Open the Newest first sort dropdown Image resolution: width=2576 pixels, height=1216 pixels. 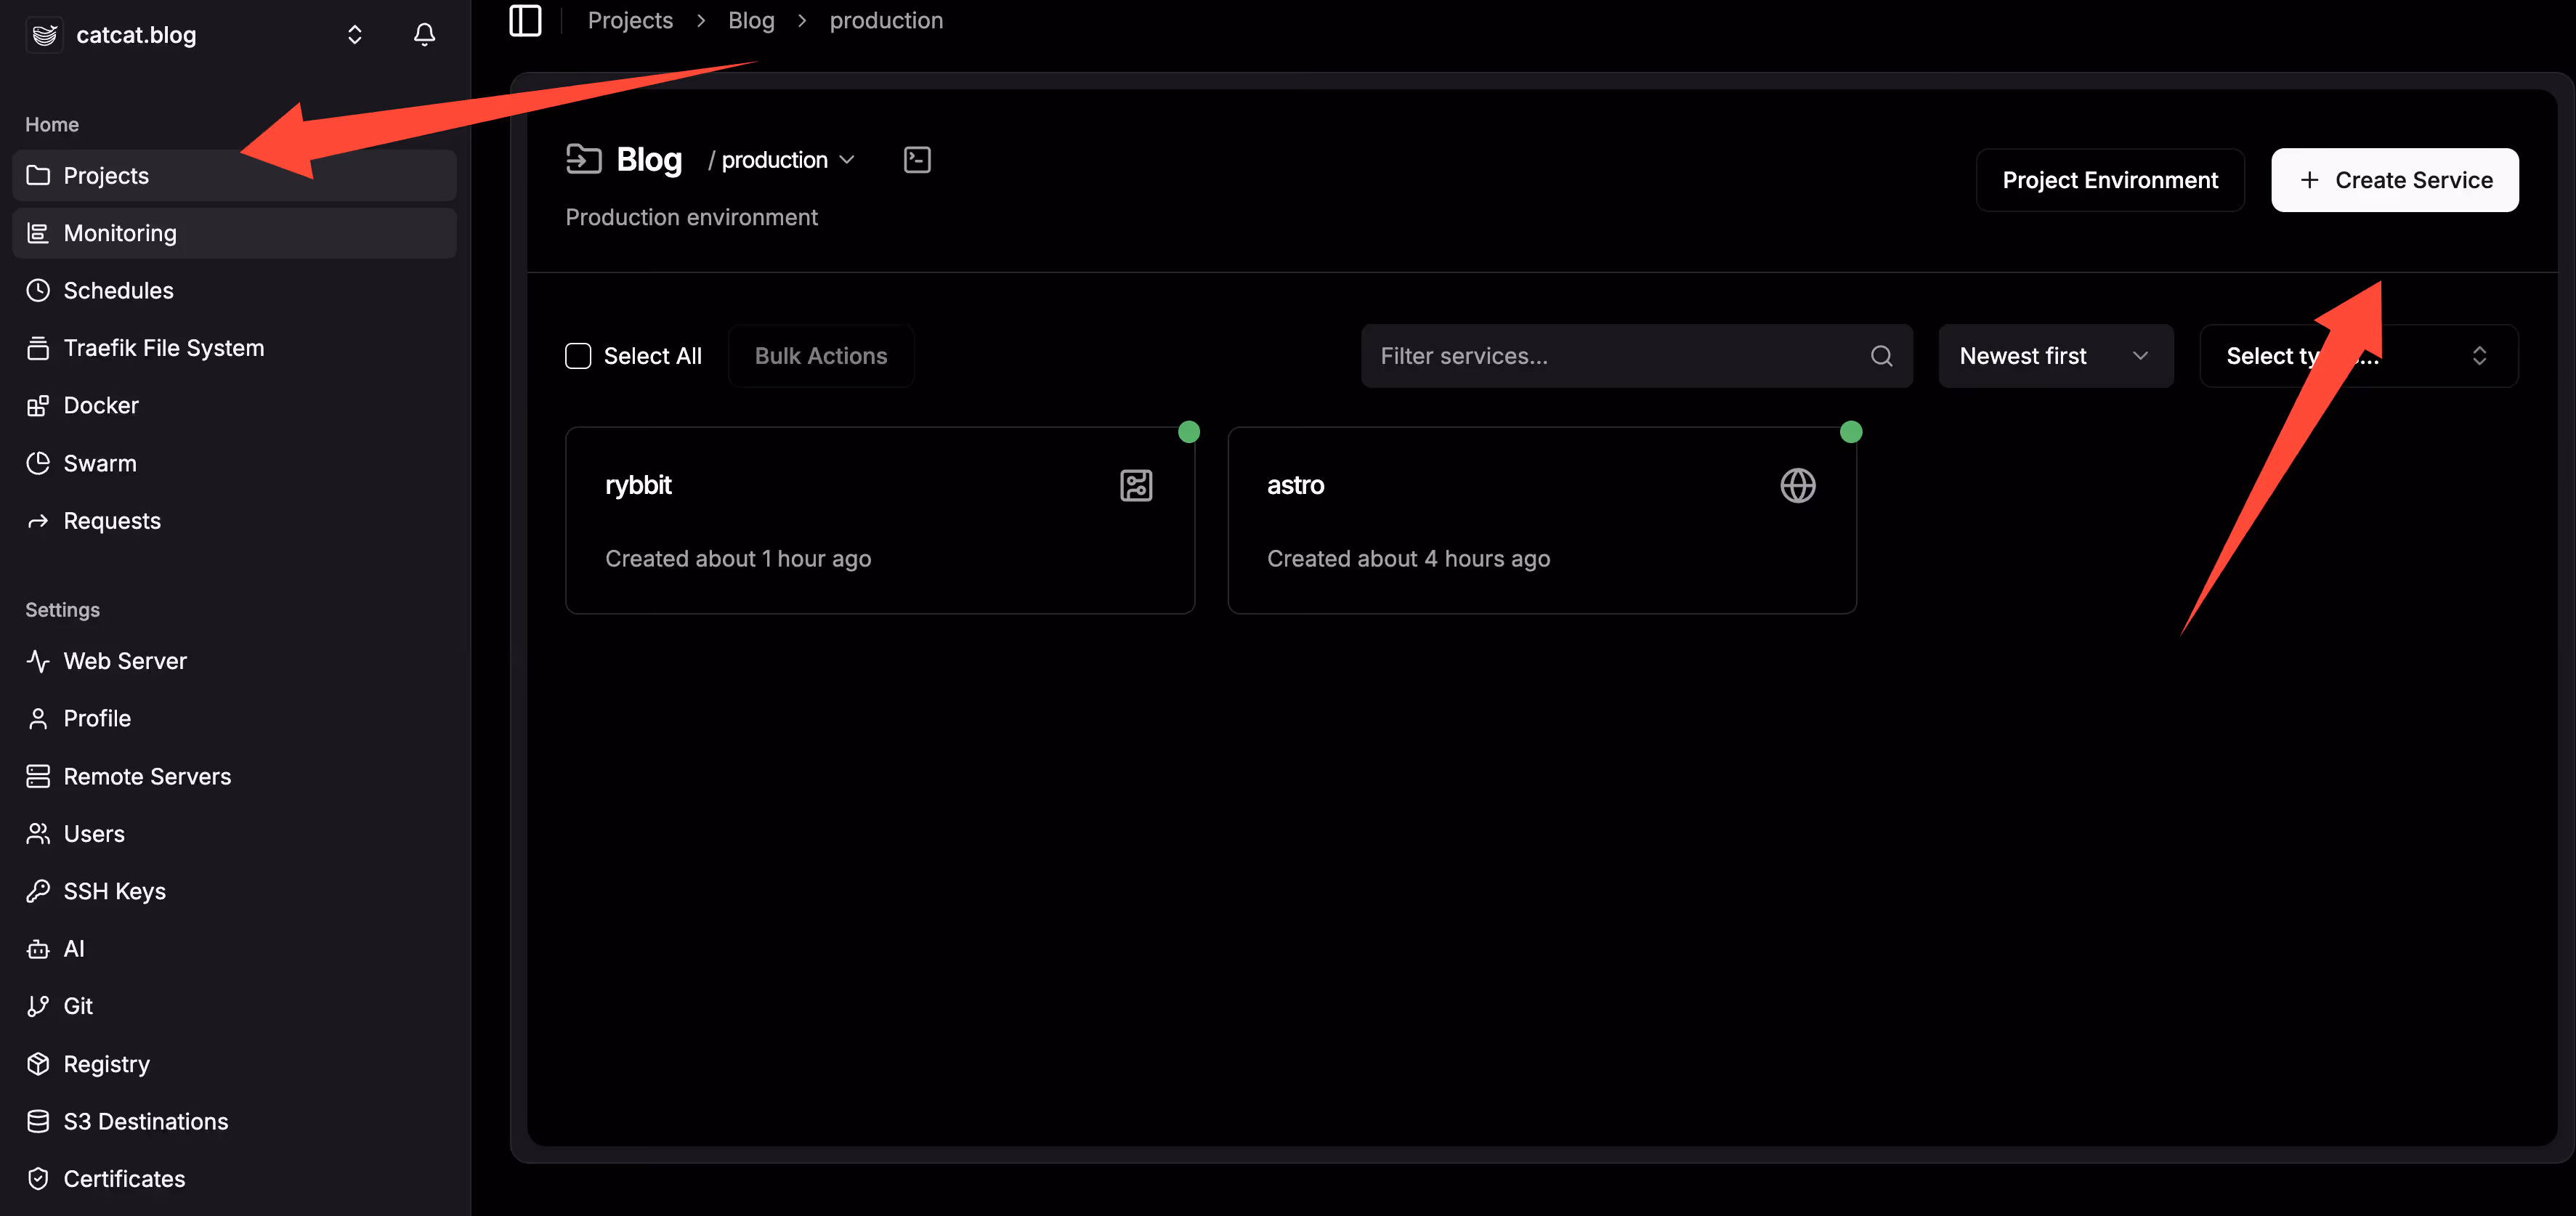click(2055, 356)
